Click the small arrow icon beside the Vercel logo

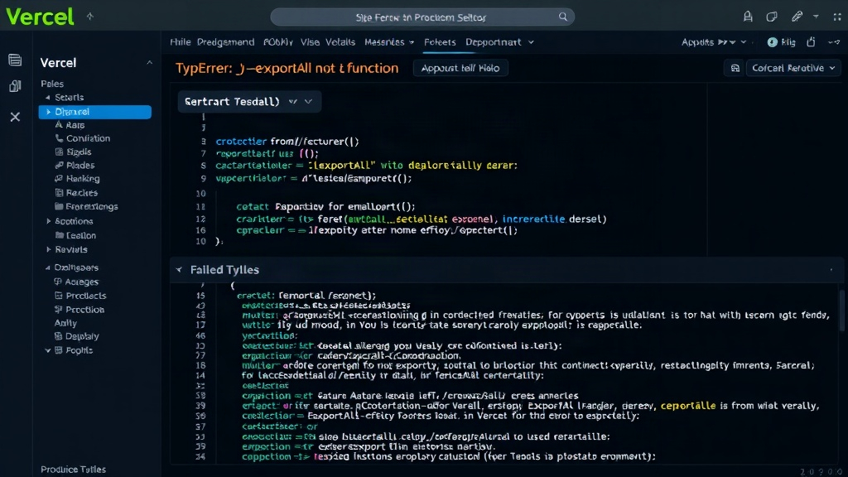90,17
